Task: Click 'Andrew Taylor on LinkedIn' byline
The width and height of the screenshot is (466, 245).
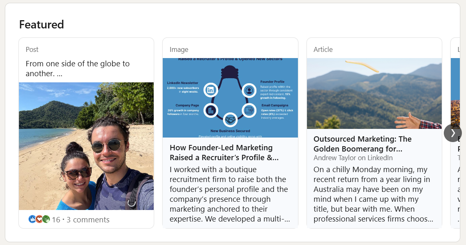Action: point(353,158)
